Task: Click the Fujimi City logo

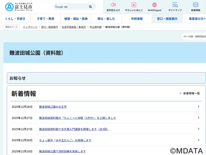Action: coord(19,7)
